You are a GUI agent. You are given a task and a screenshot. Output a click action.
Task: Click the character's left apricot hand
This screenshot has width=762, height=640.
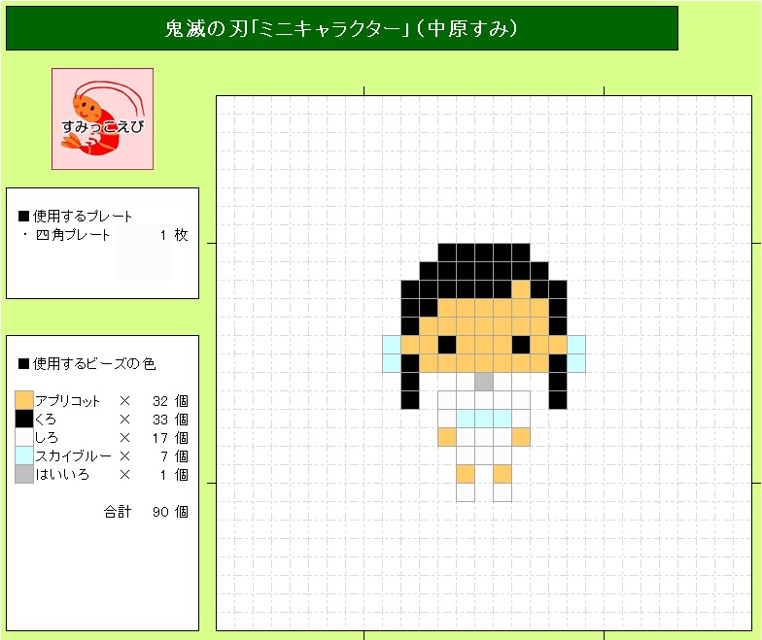pyautogui.click(x=447, y=437)
